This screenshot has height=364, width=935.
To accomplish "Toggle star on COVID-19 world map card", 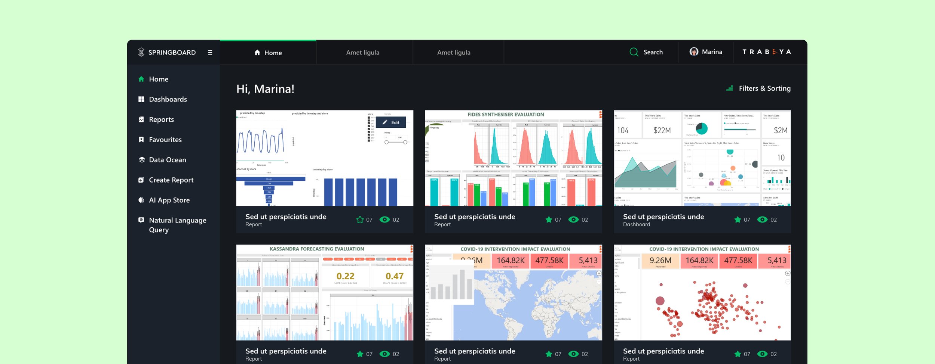I will [x=549, y=354].
